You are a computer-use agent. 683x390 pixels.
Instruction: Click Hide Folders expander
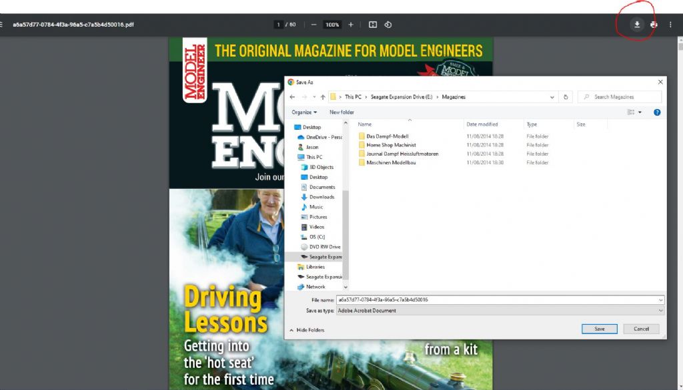307,330
